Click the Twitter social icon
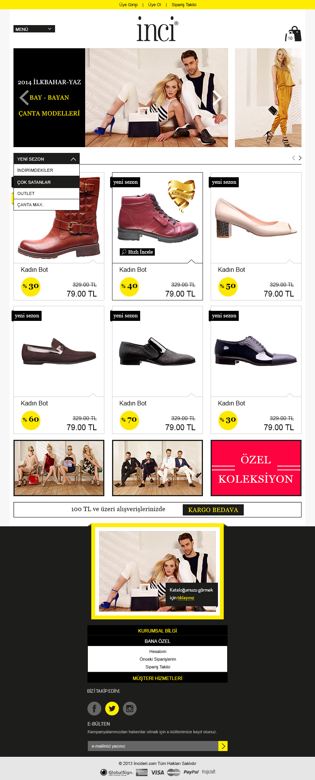 [112, 708]
